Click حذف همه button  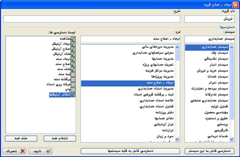(x=21, y=139)
